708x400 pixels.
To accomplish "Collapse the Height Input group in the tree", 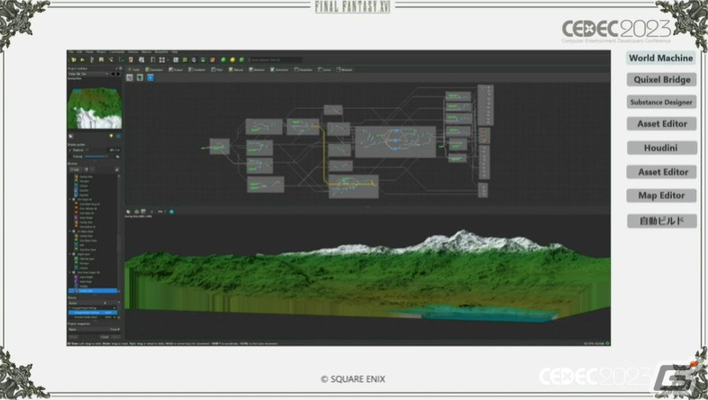I will pyautogui.click(x=70, y=254).
